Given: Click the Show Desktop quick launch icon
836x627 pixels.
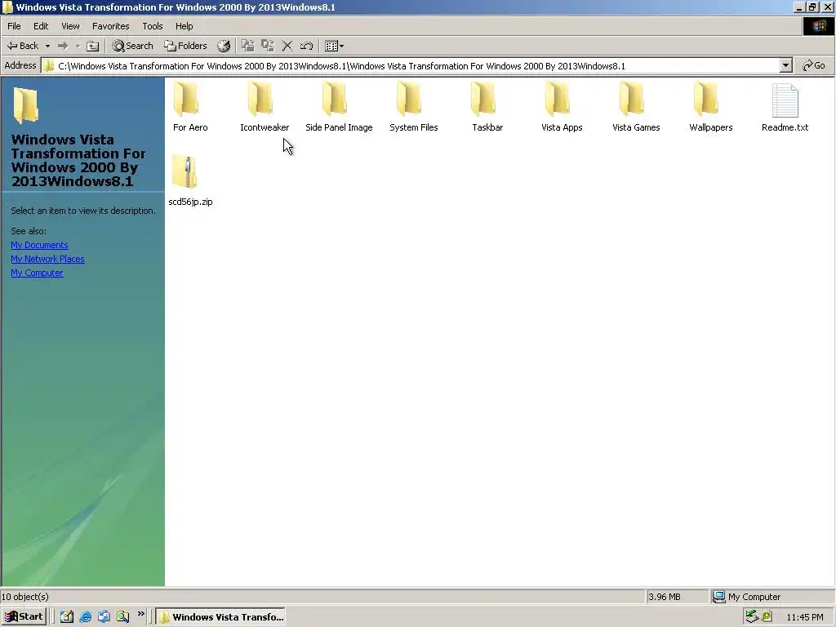Looking at the screenshot, I should click(x=67, y=616).
